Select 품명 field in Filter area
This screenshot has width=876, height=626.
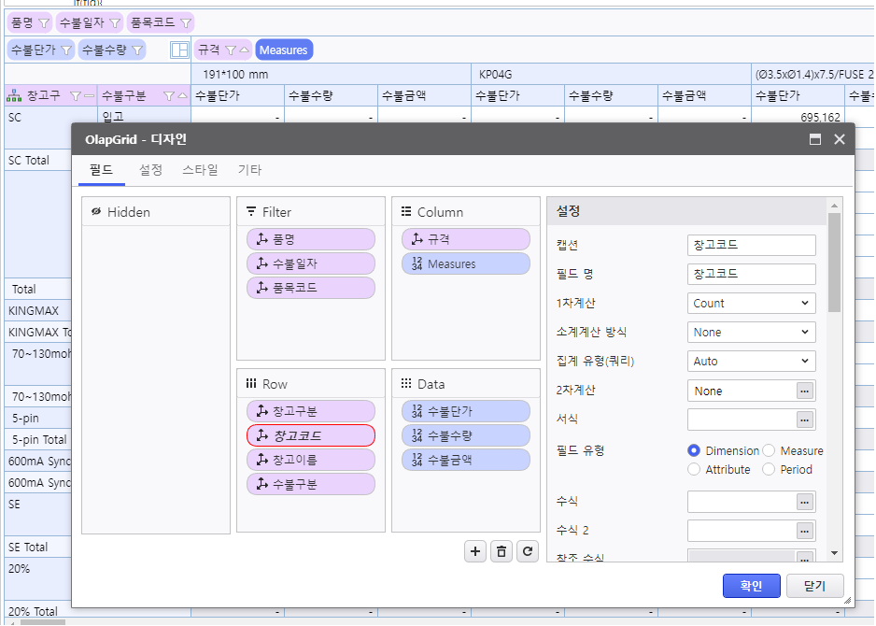click(x=311, y=239)
